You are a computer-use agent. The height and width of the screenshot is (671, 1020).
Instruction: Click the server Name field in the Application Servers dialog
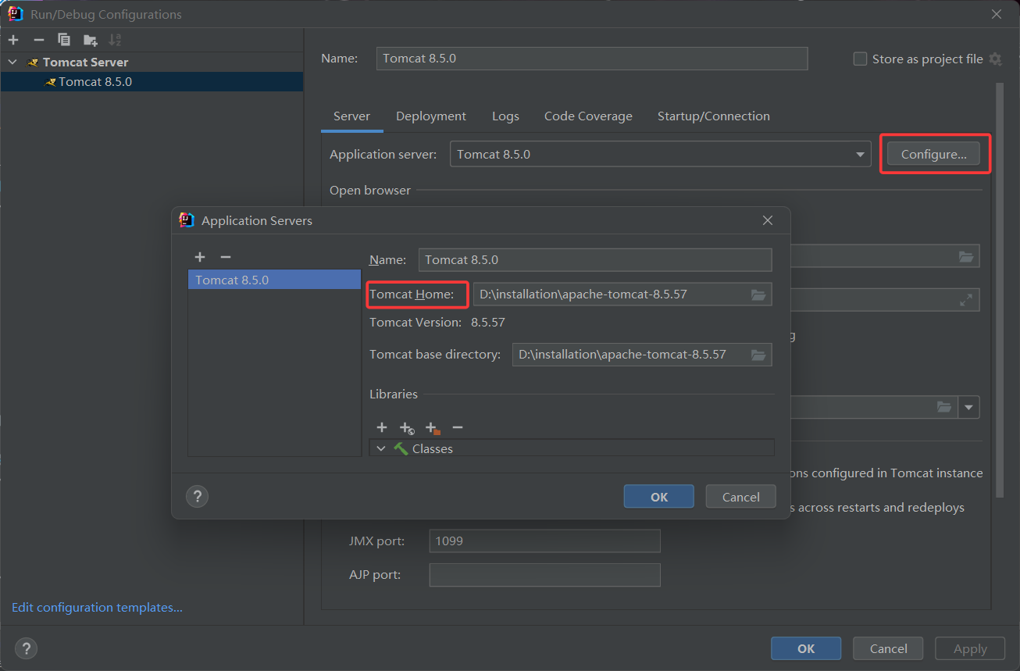tap(595, 259)
